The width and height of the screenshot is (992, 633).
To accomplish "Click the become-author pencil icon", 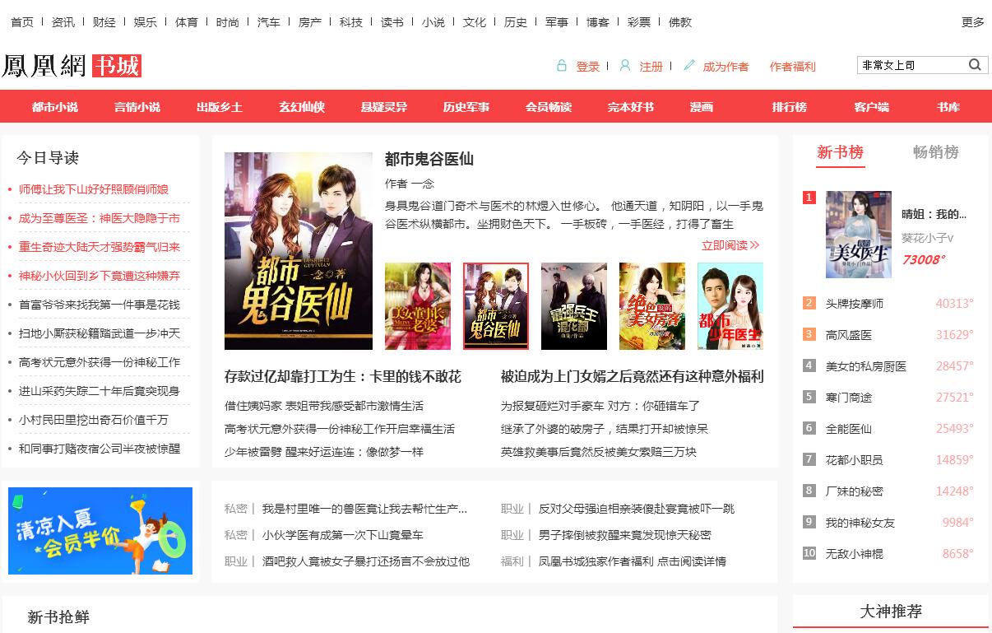I will coord(689,66).
